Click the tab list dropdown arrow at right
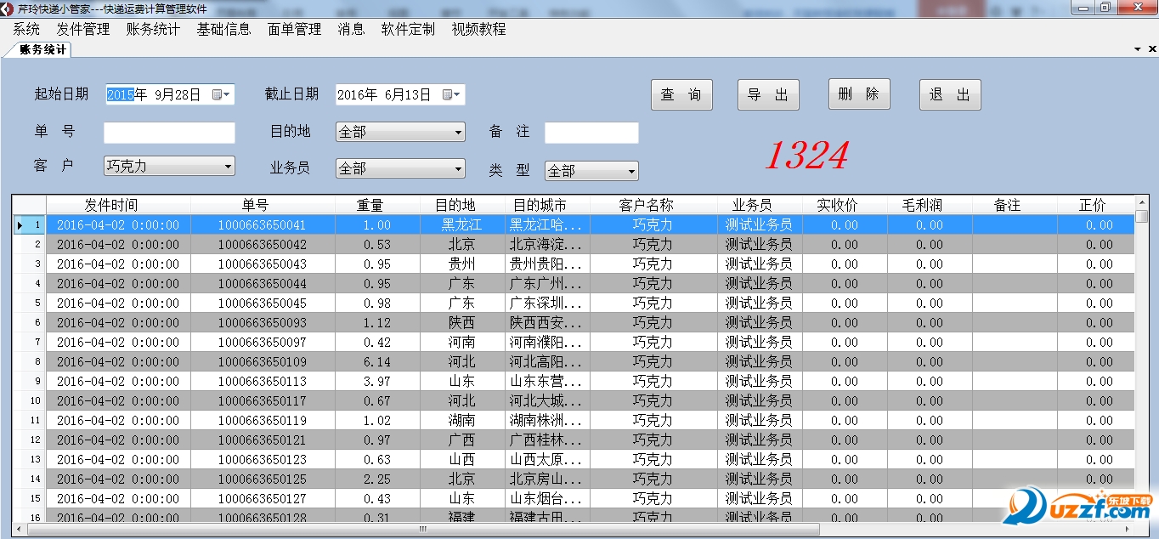 1138,49
